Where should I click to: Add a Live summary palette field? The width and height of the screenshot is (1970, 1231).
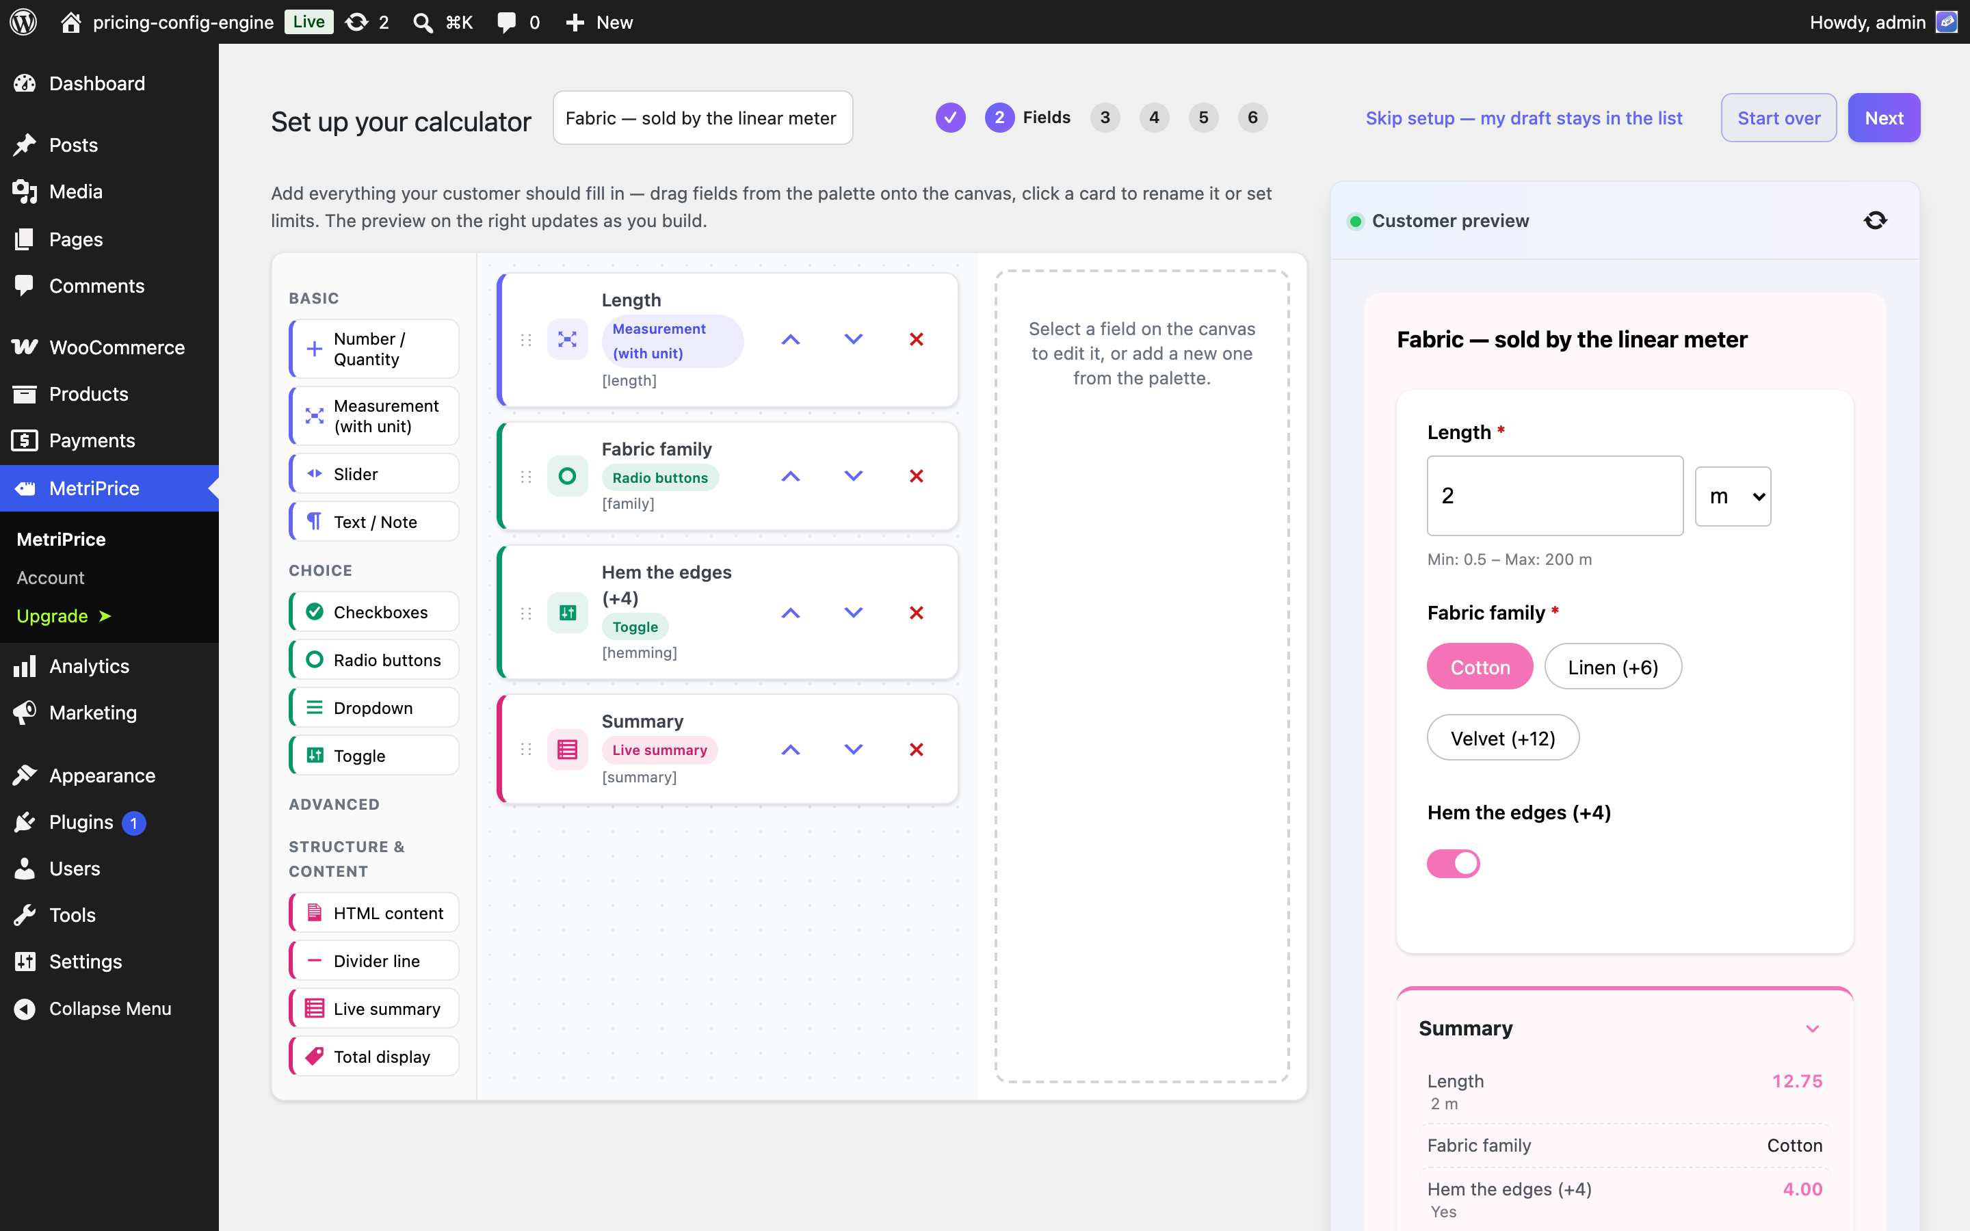point(374,1009)
